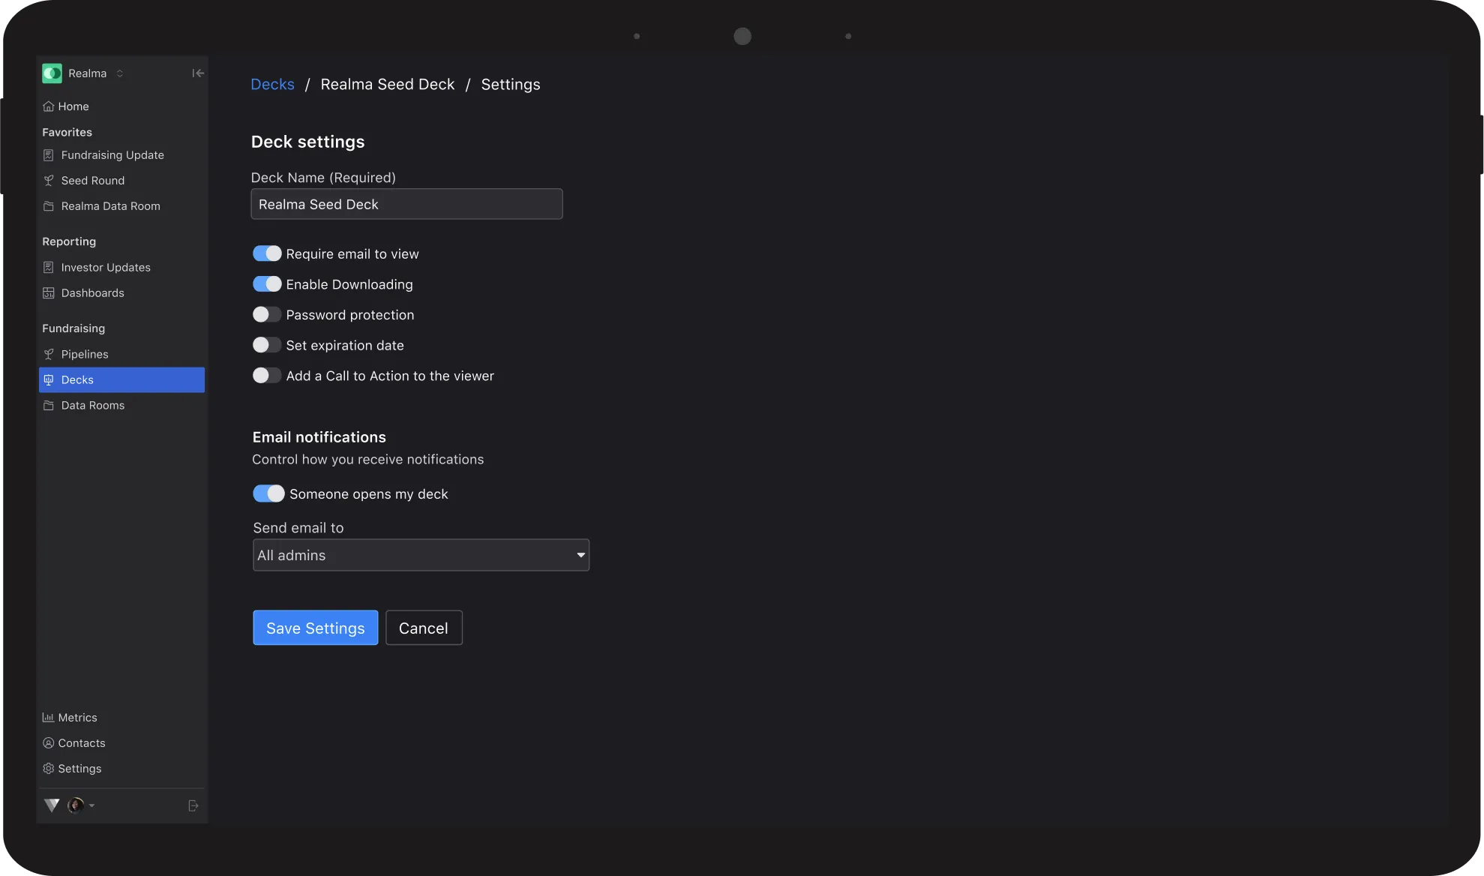Click the log out icon at sidebar bottom
The height and width of the screenshot is (876, 1484).
[x=193, y=805]
